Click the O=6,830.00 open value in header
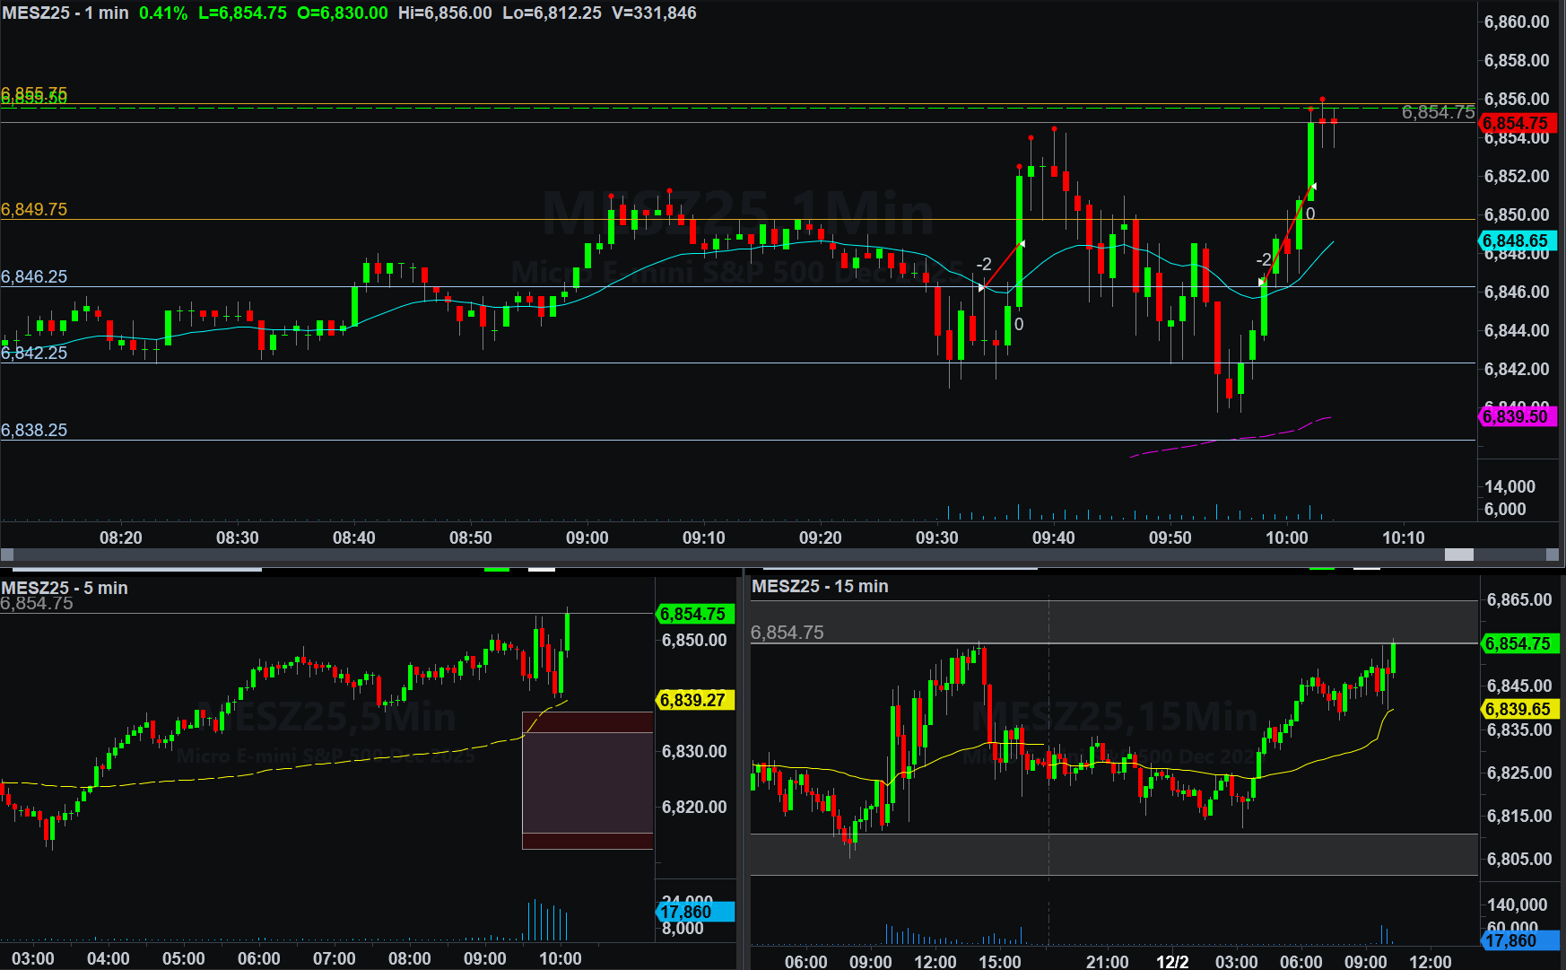Screen dimensions: 1566x970 343,13
